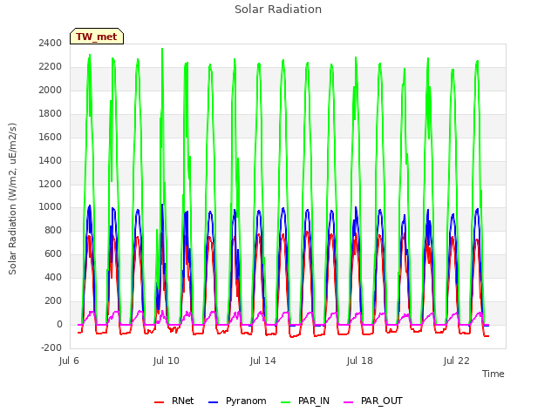Click the blue Pyranom legend color marker
The width and height of the screenshot is (558, 418).
pos(213,402)
